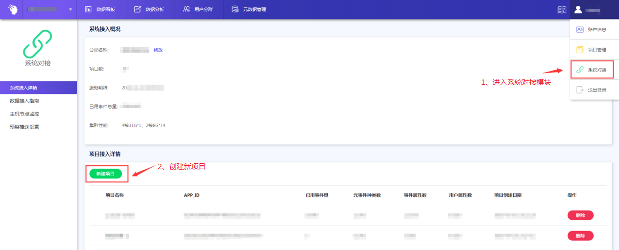The image size is (619, 250).
Task: Go to 主机节点监控 in the sidebar
Action: pyautogui.click(x=24, y=114)
